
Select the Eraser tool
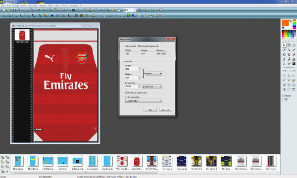(x=294, y=54)
